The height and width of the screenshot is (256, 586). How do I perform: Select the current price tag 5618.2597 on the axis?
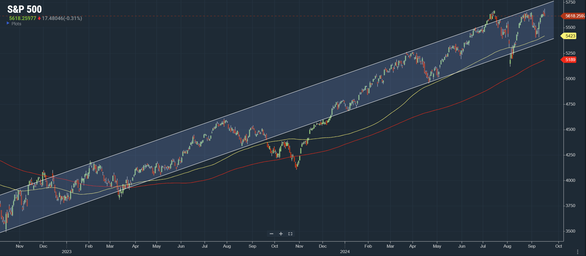pos(573,16)
